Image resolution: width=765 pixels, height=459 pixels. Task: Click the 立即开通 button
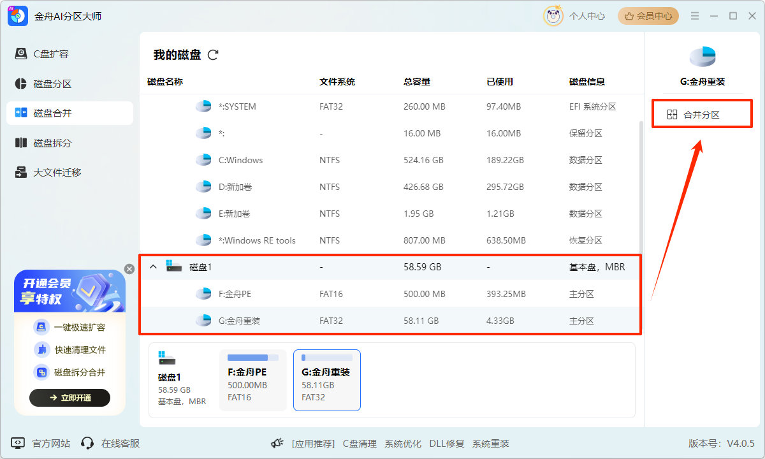point(70,398)
